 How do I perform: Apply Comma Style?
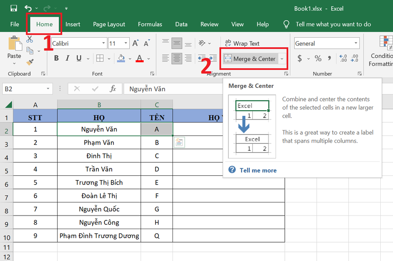pyautogui.click(x=329, y=58)
